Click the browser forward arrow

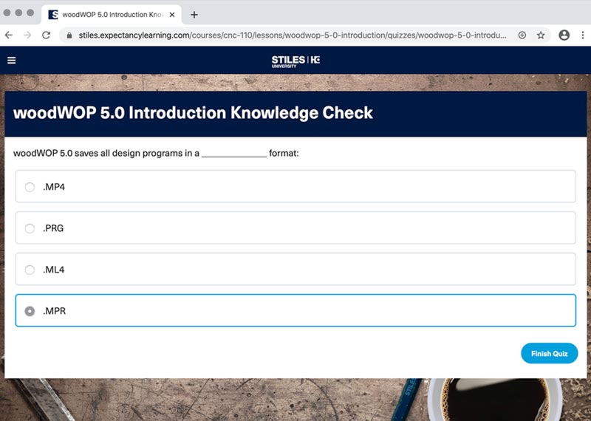tap(27, 35)
